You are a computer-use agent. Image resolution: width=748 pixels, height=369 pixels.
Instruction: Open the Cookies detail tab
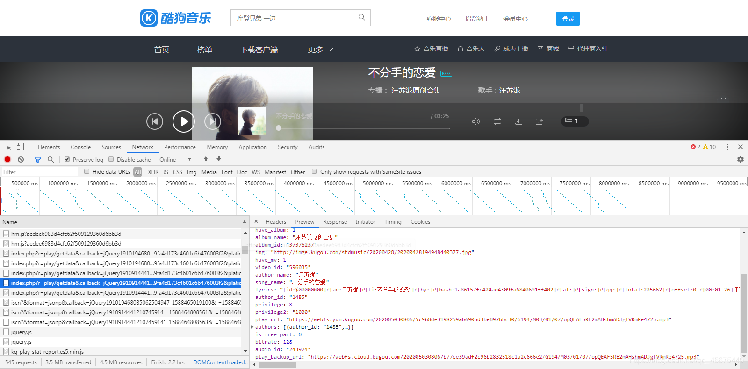tap(420, 222)
